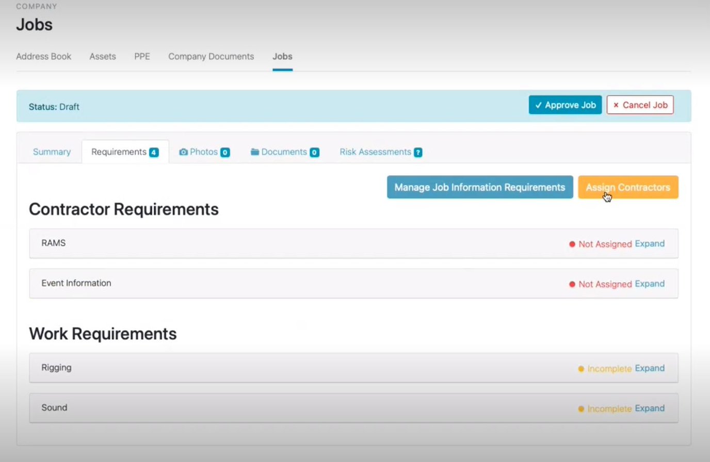Click the camera icon on the Photos tab
The width and height of the screenshot is (710, 462).
[184, 152]
